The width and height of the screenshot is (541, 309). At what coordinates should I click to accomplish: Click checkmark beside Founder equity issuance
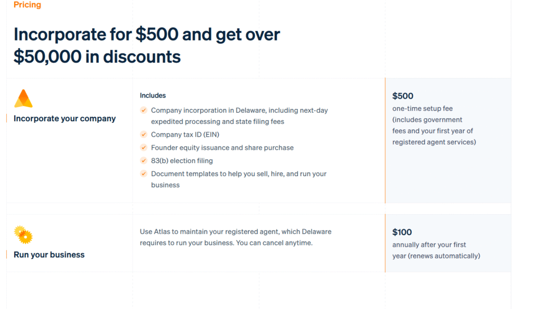tap(144, 148)
